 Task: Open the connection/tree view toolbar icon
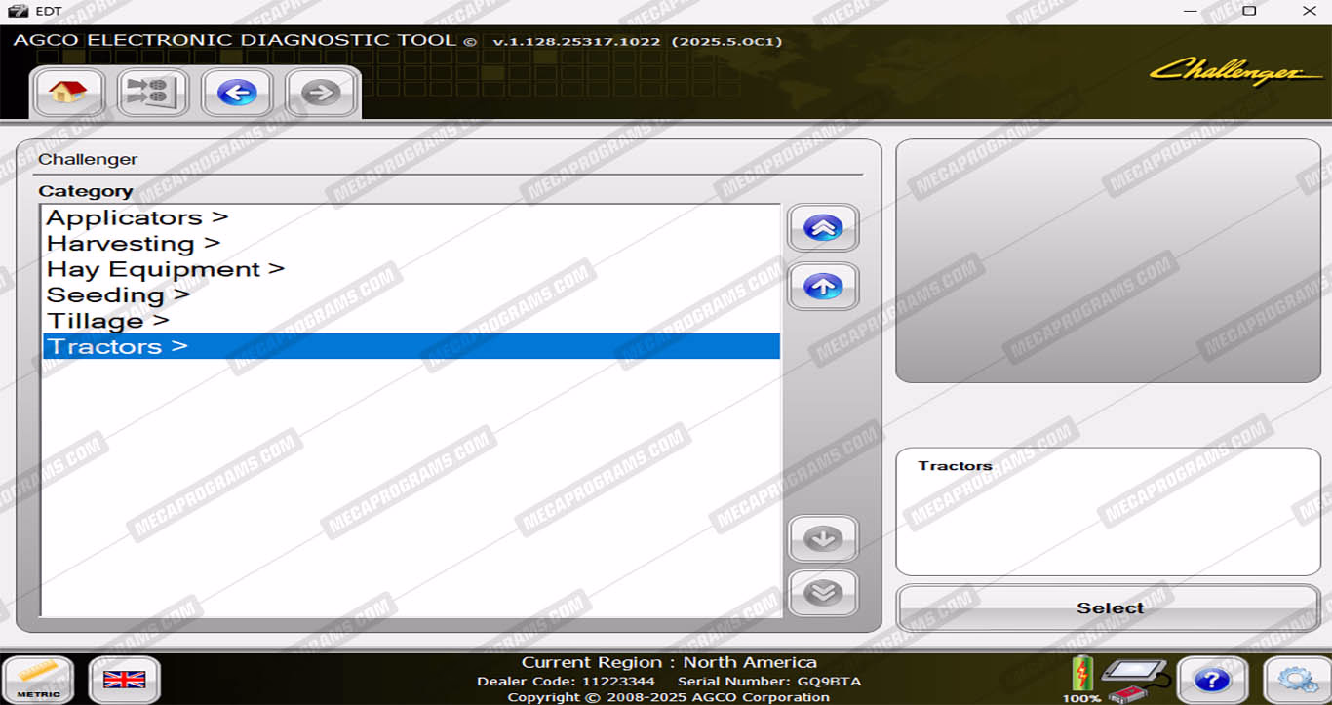click(x=153, y=93)
